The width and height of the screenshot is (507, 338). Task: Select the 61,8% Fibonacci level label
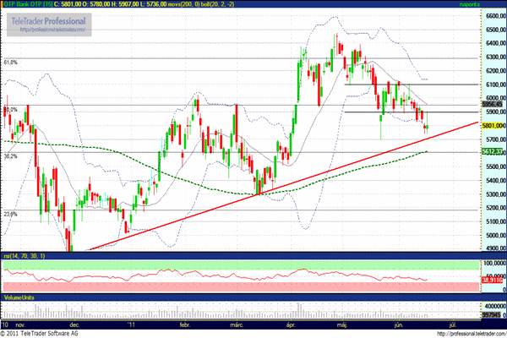(11, 62)
